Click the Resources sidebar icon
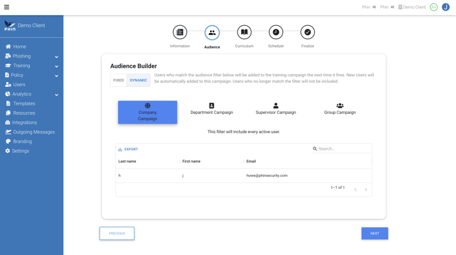Image resolution: width=456 pixels, height=255 pixels. click(8, 113)
